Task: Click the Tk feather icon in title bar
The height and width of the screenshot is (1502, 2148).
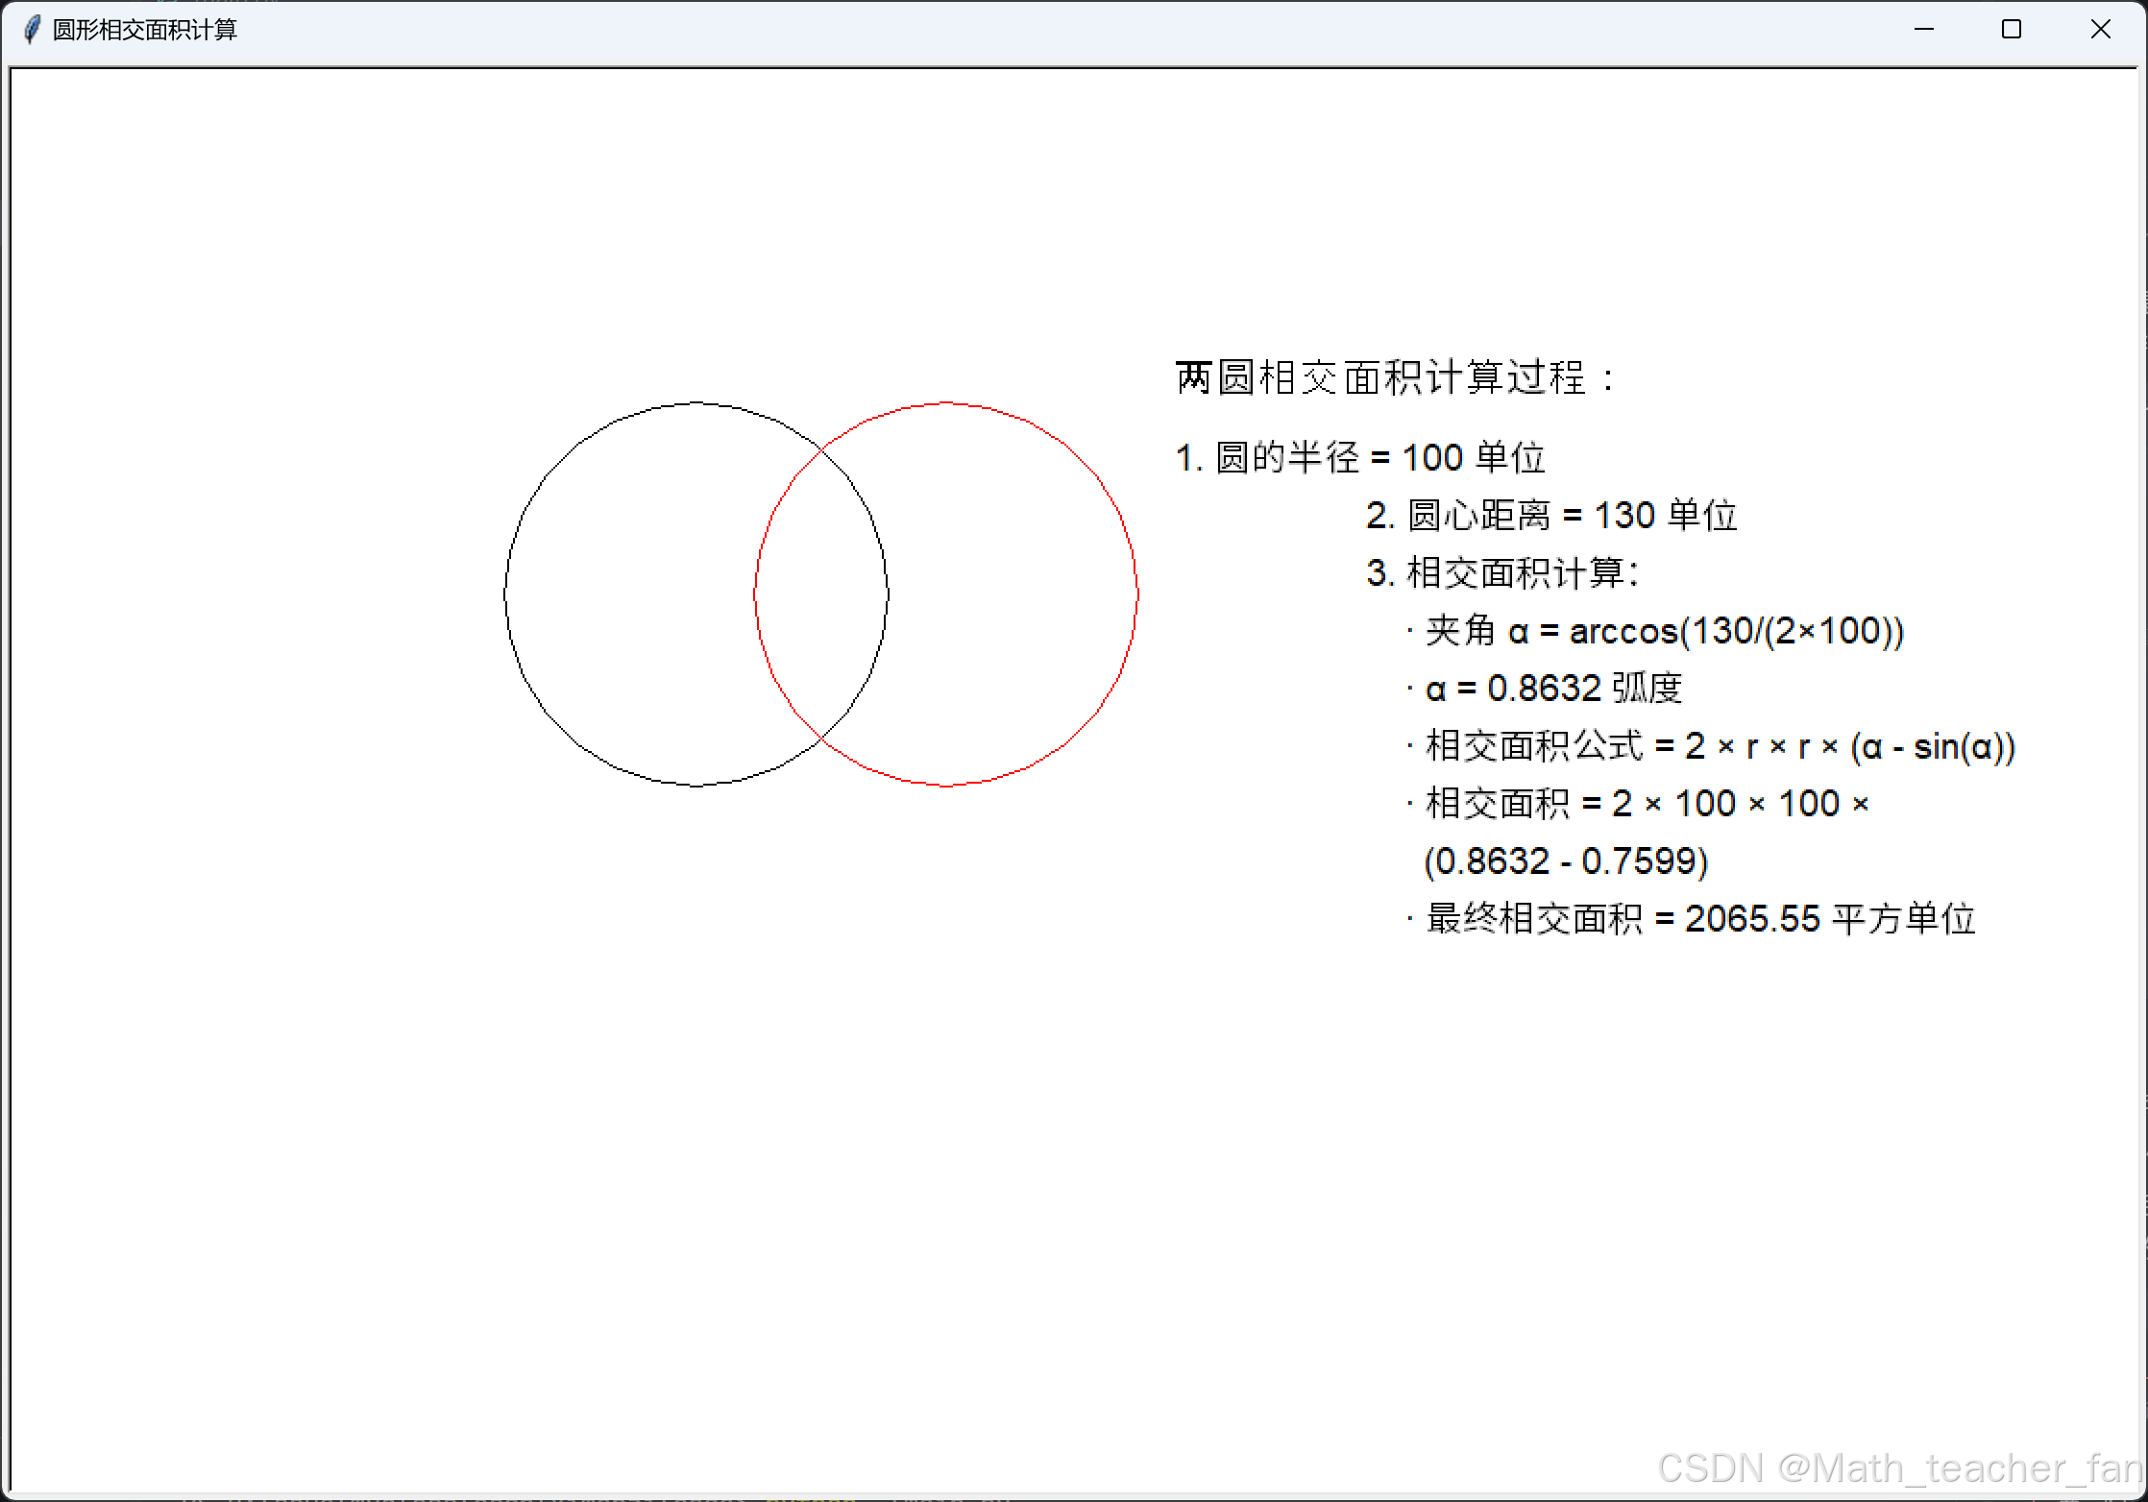Action: [32, 30]
